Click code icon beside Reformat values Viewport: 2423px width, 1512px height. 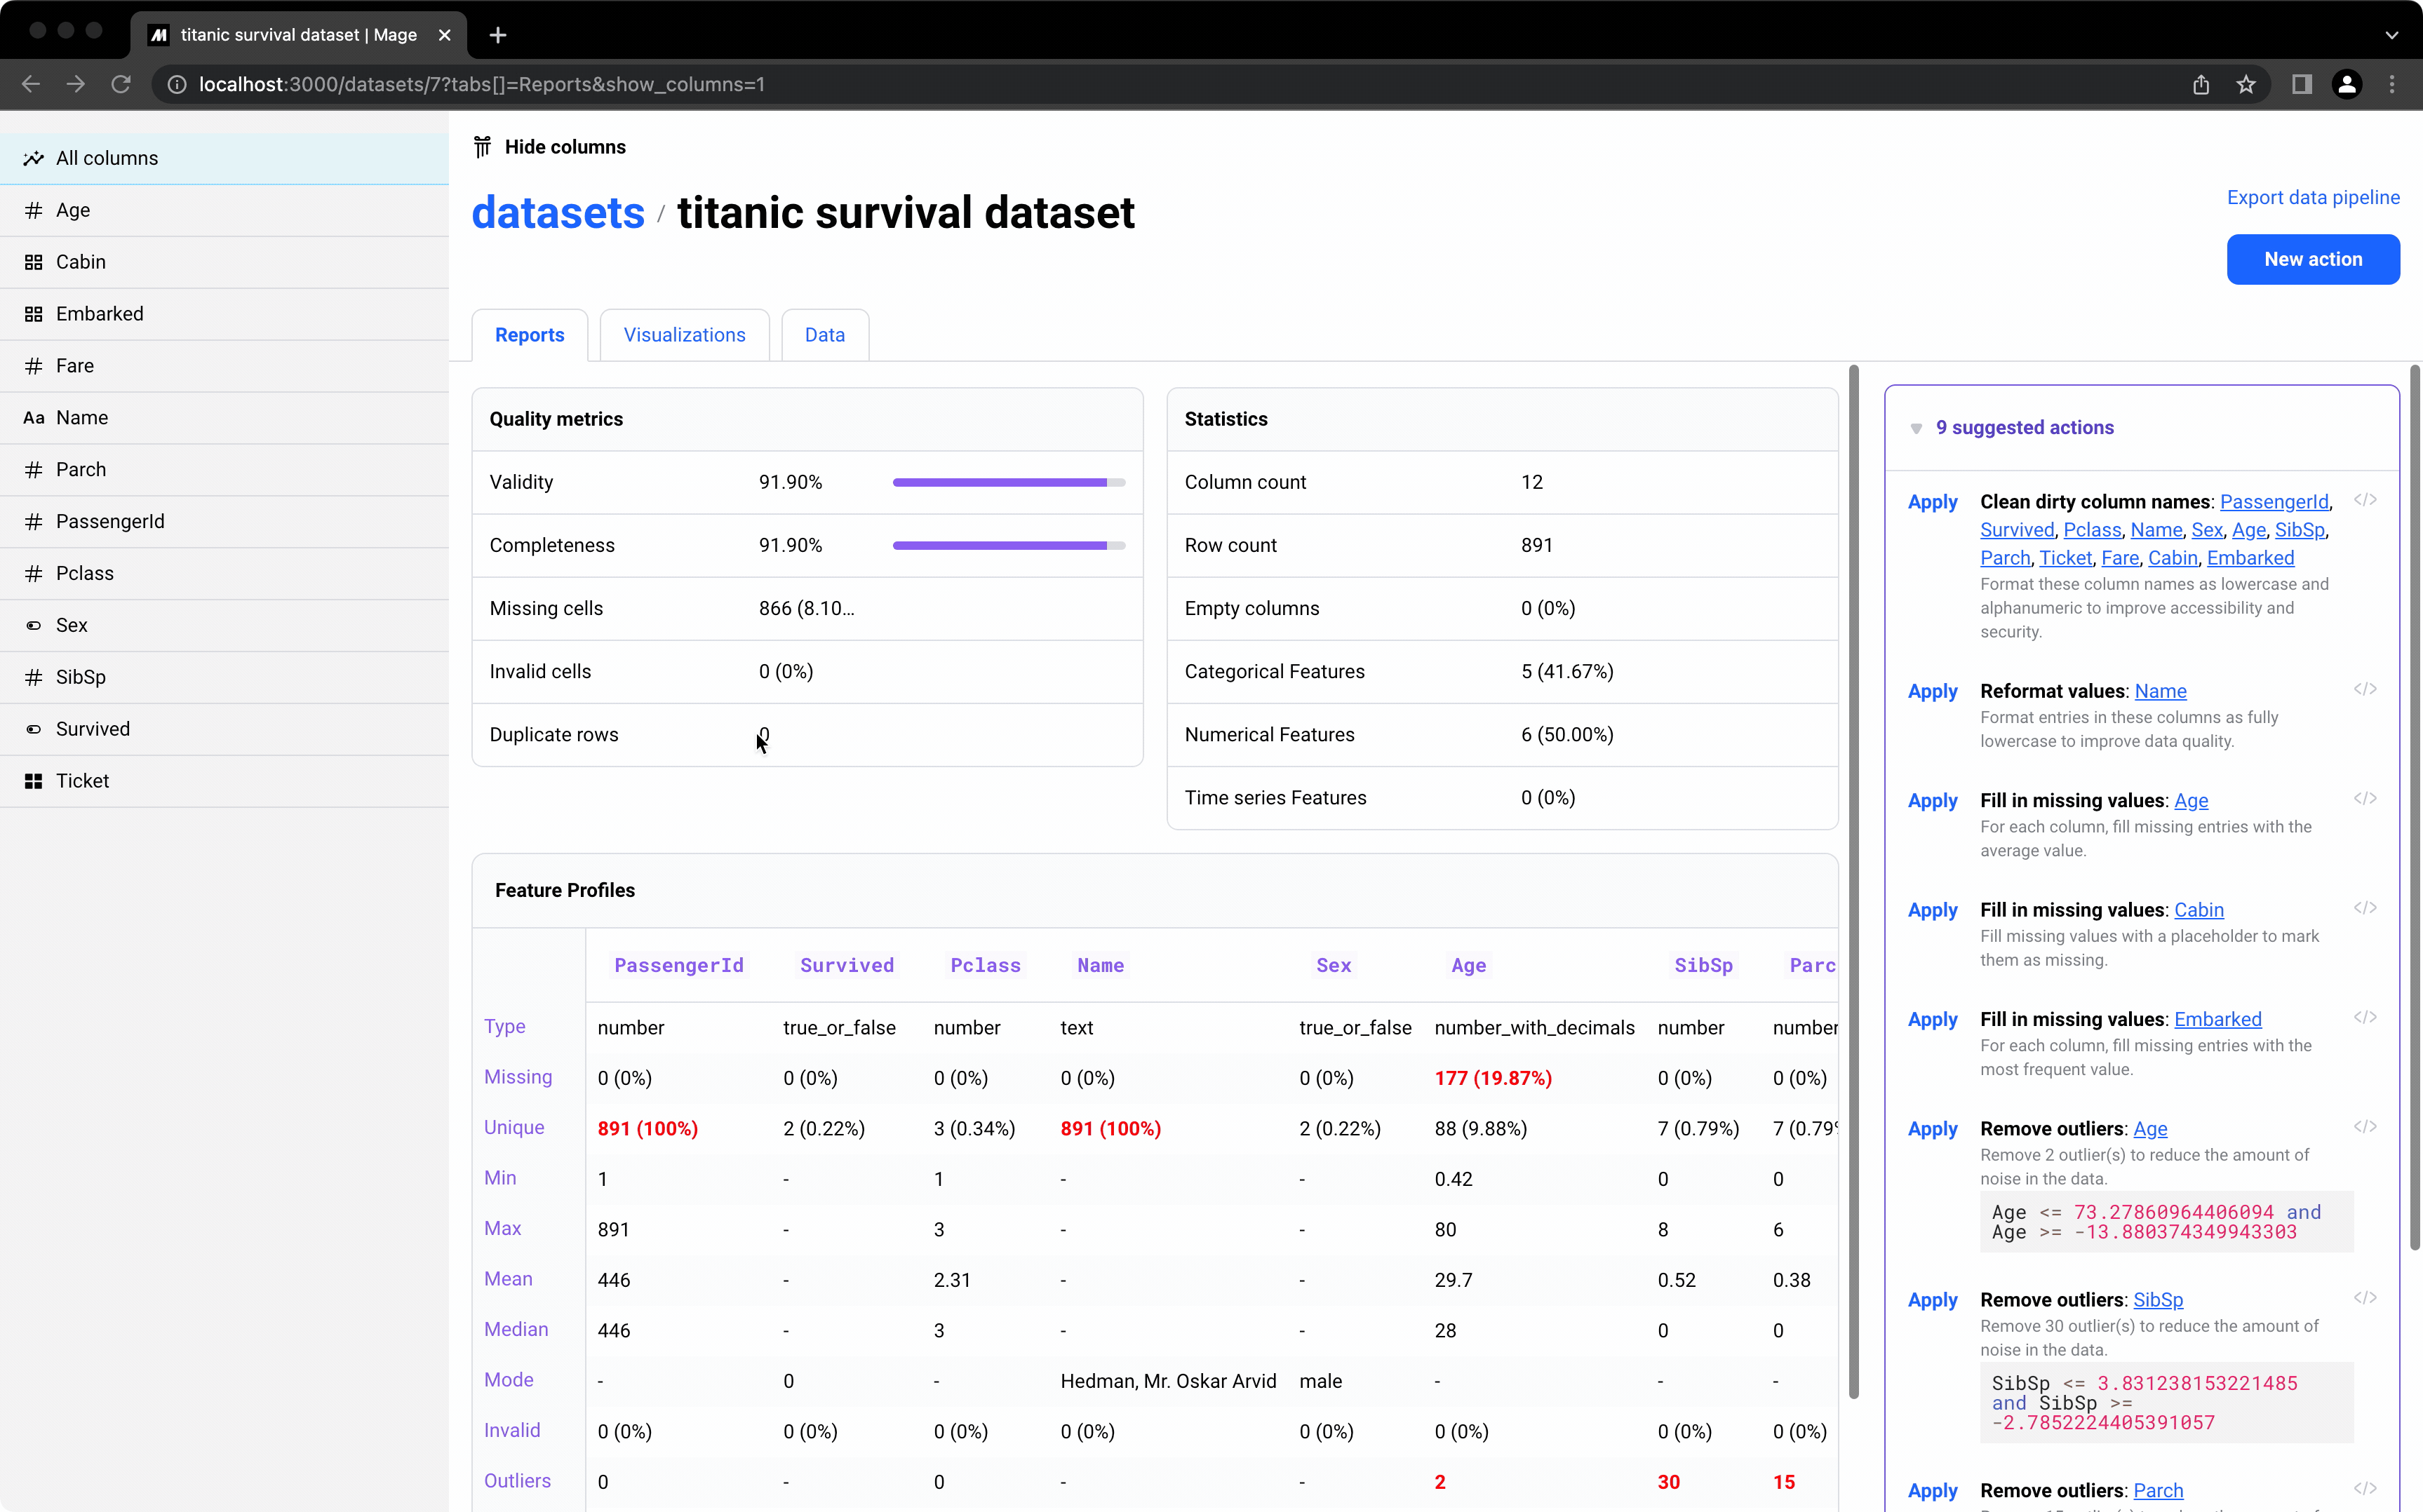[2364, 689]
